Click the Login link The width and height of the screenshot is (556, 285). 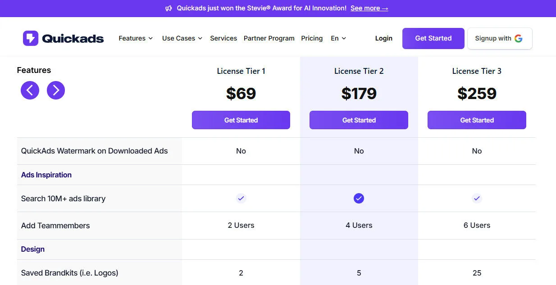click(x=383, y=38)
